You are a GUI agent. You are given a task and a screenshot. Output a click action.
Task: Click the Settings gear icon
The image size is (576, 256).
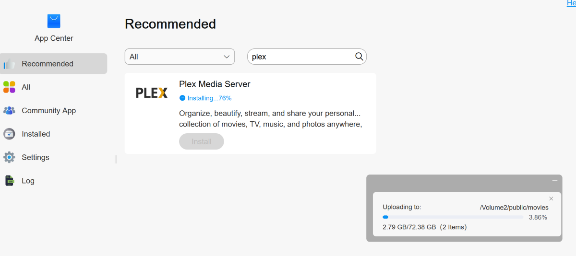point(9,157)
